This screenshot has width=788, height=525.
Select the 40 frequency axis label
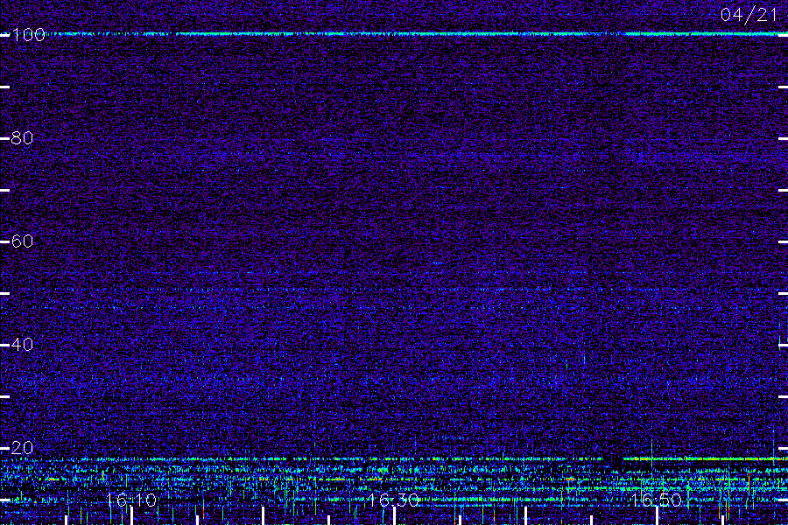point(22,345)
